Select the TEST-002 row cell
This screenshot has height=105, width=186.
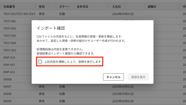coord(10,28)
